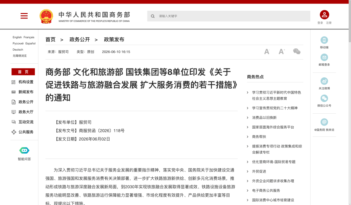Image resolution: width=351 pixels, height=205 pixels.
Task: Share article via WeChat icon
Action: pyautogui.click(x=297, y=51)
